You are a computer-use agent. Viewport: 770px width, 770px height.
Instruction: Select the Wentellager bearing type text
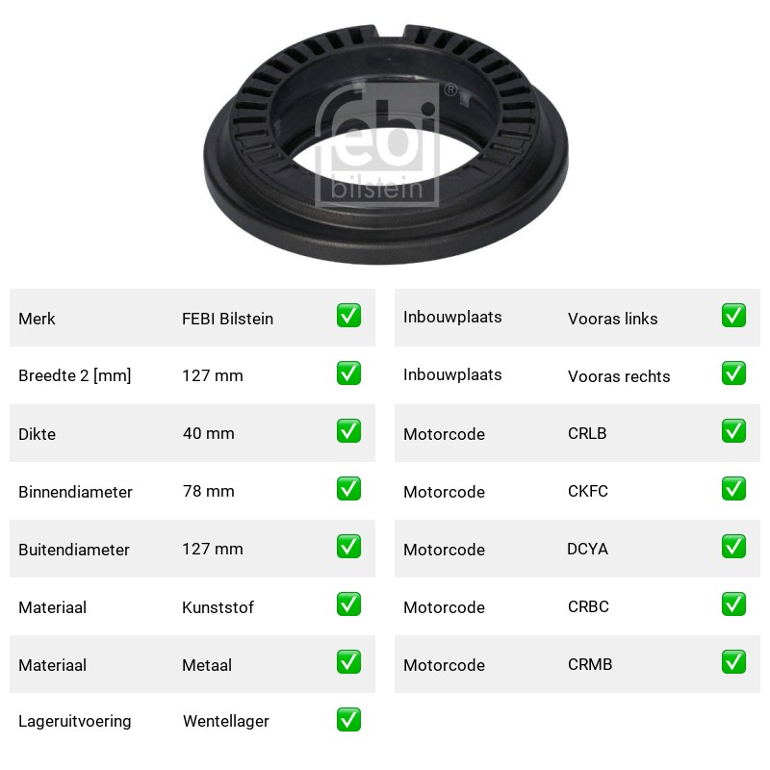(226, 721)
